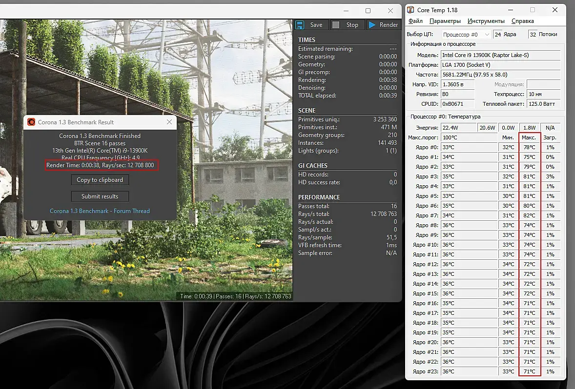
Task: Click the Stop square icon
Action: [335, 25]
